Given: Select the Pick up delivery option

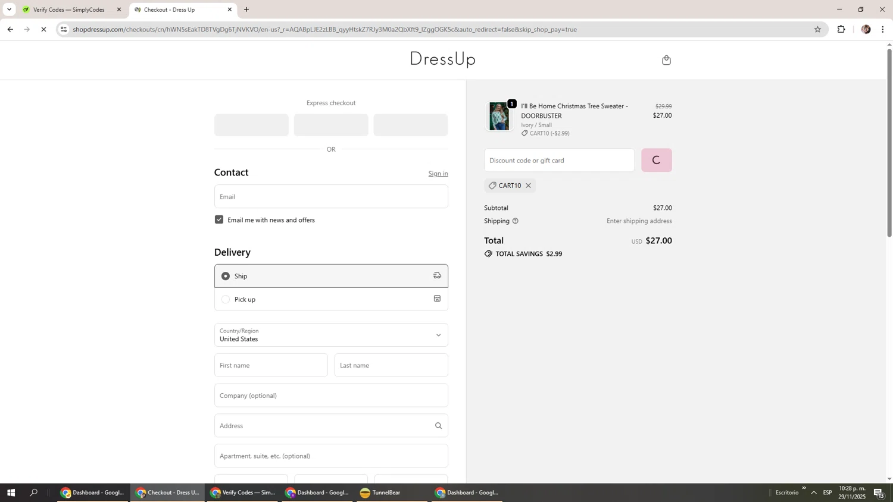Looking at the screenshot, I should point(331,299).
